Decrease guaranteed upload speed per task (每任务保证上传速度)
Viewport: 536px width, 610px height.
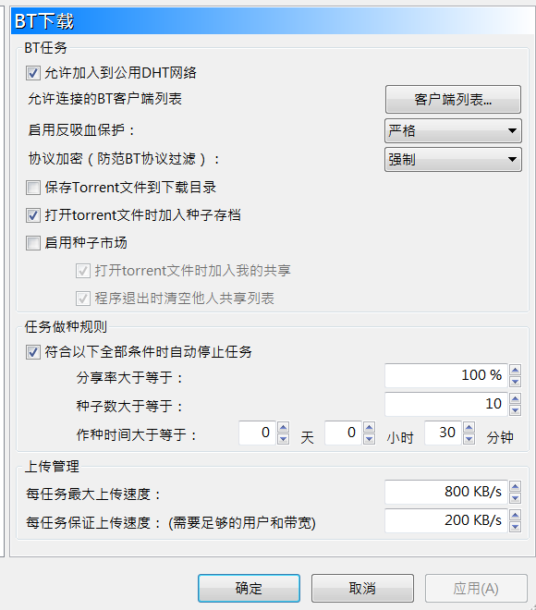516,527
